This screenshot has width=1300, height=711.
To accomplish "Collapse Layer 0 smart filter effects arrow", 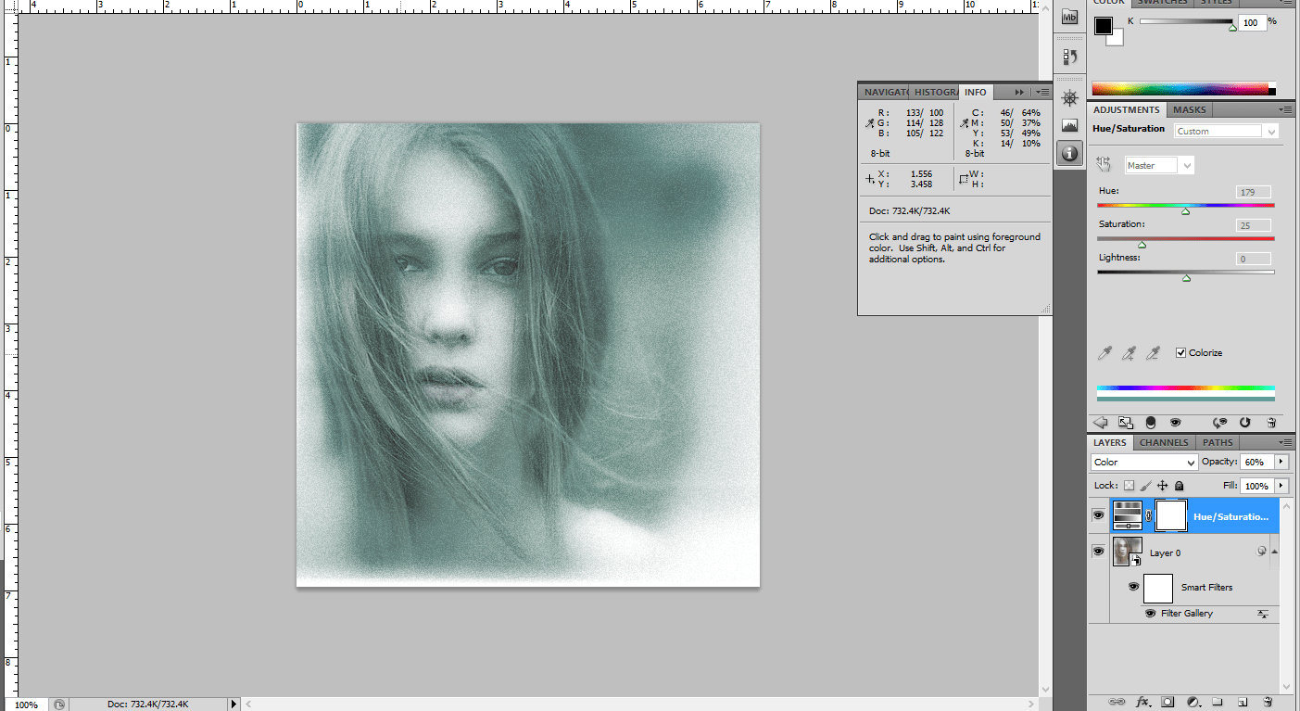I will [1276, 552].
